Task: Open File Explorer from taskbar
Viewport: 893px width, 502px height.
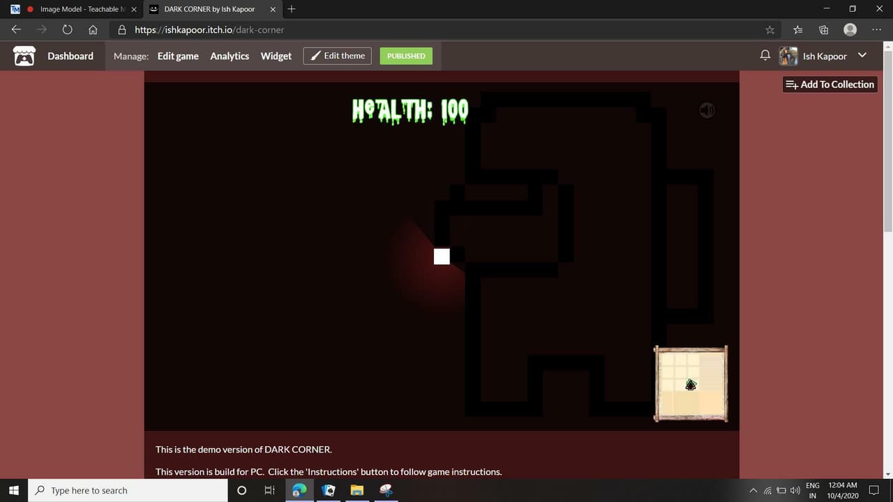Action: coord(357,490)
